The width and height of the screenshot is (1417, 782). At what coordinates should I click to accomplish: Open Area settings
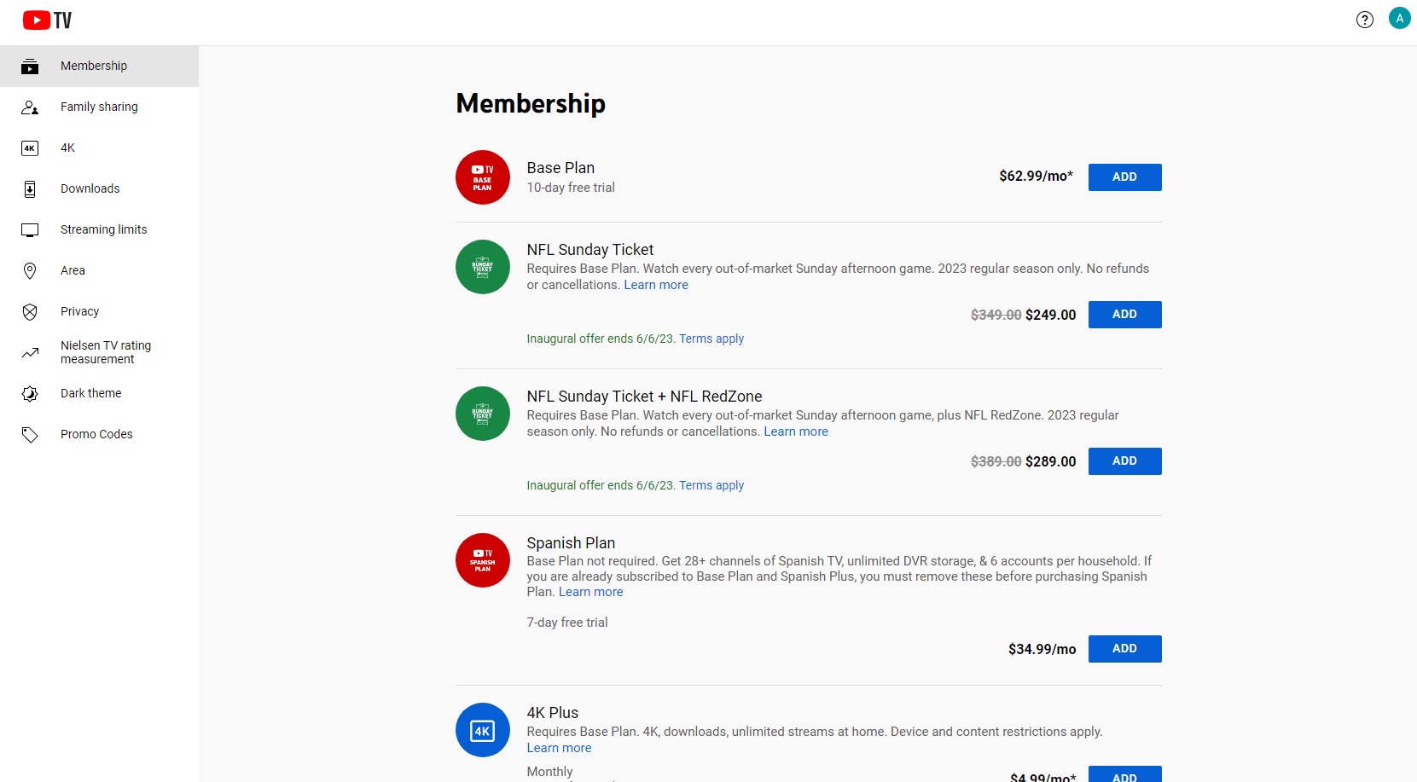[x=99, y=271]
